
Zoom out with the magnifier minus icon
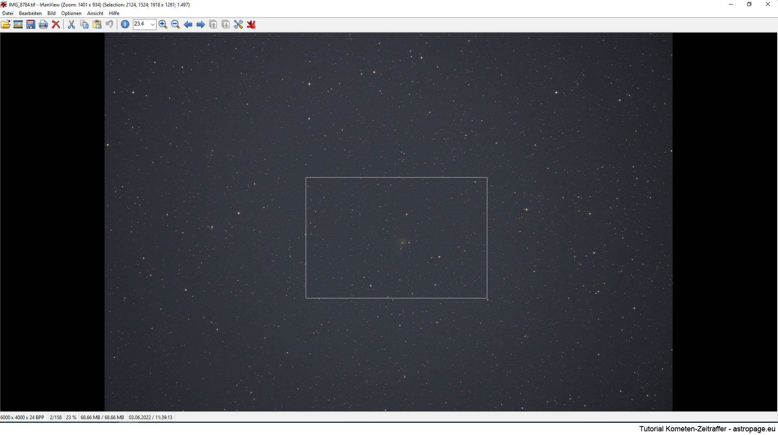pos(176,24)
